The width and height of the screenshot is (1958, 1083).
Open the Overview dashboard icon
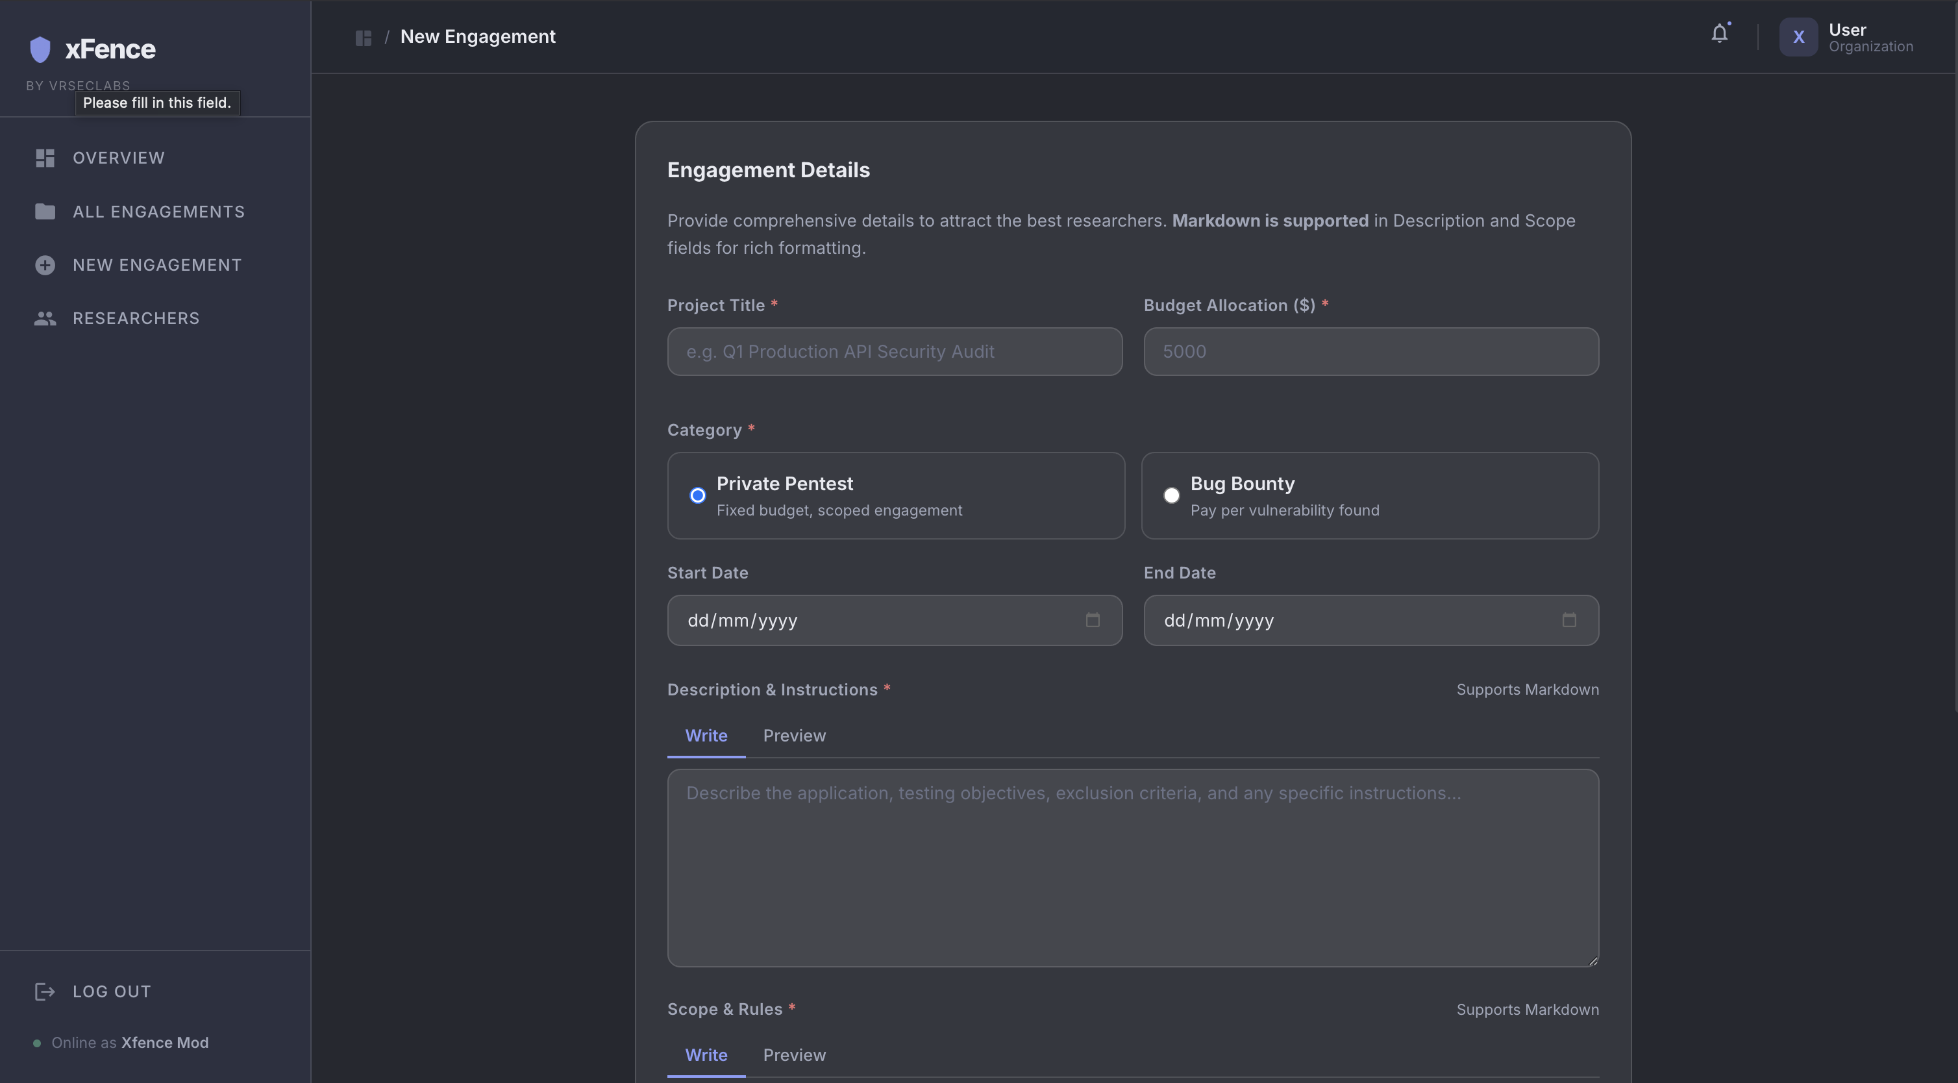pos(45,158)
